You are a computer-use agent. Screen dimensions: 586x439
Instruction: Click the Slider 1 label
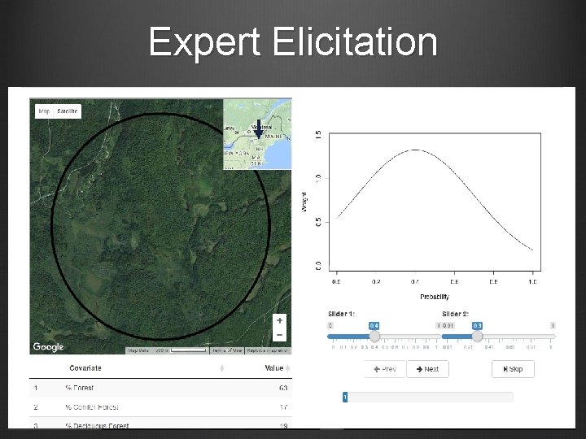point(341,314)
